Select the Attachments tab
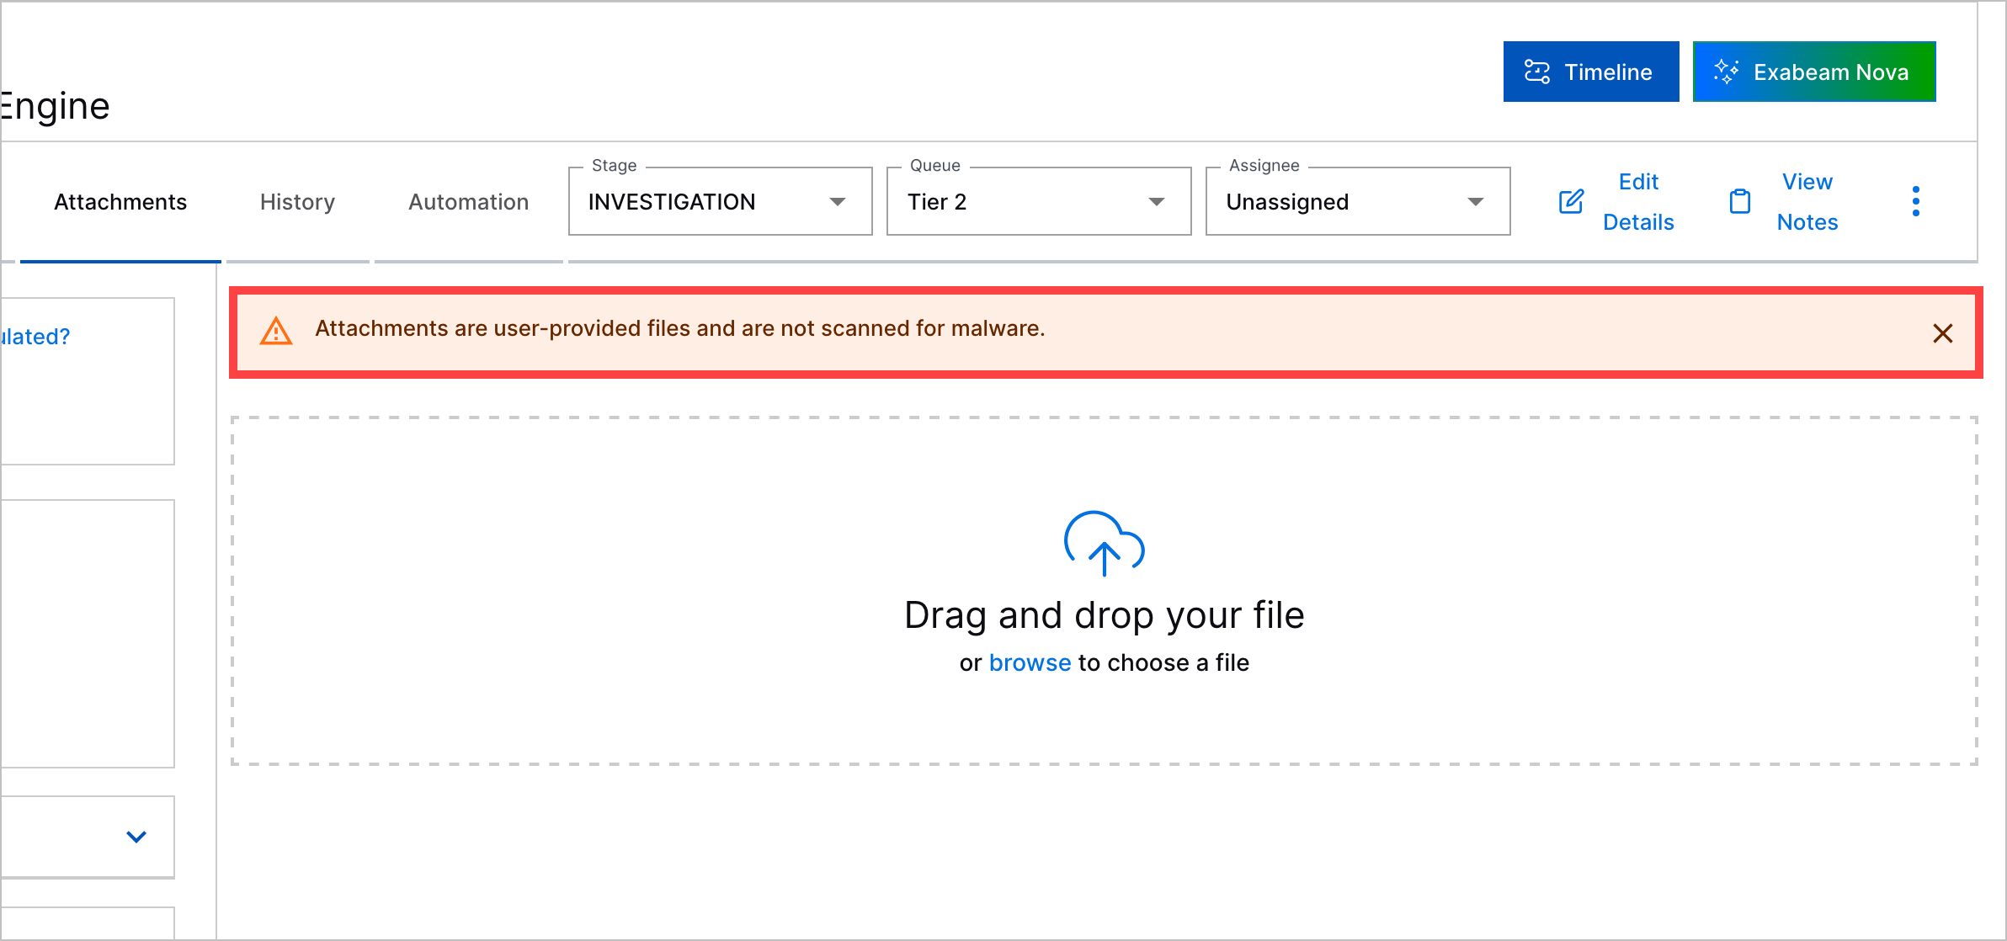The height and width of the screenshot is (941, 2007). pos(120,201)
